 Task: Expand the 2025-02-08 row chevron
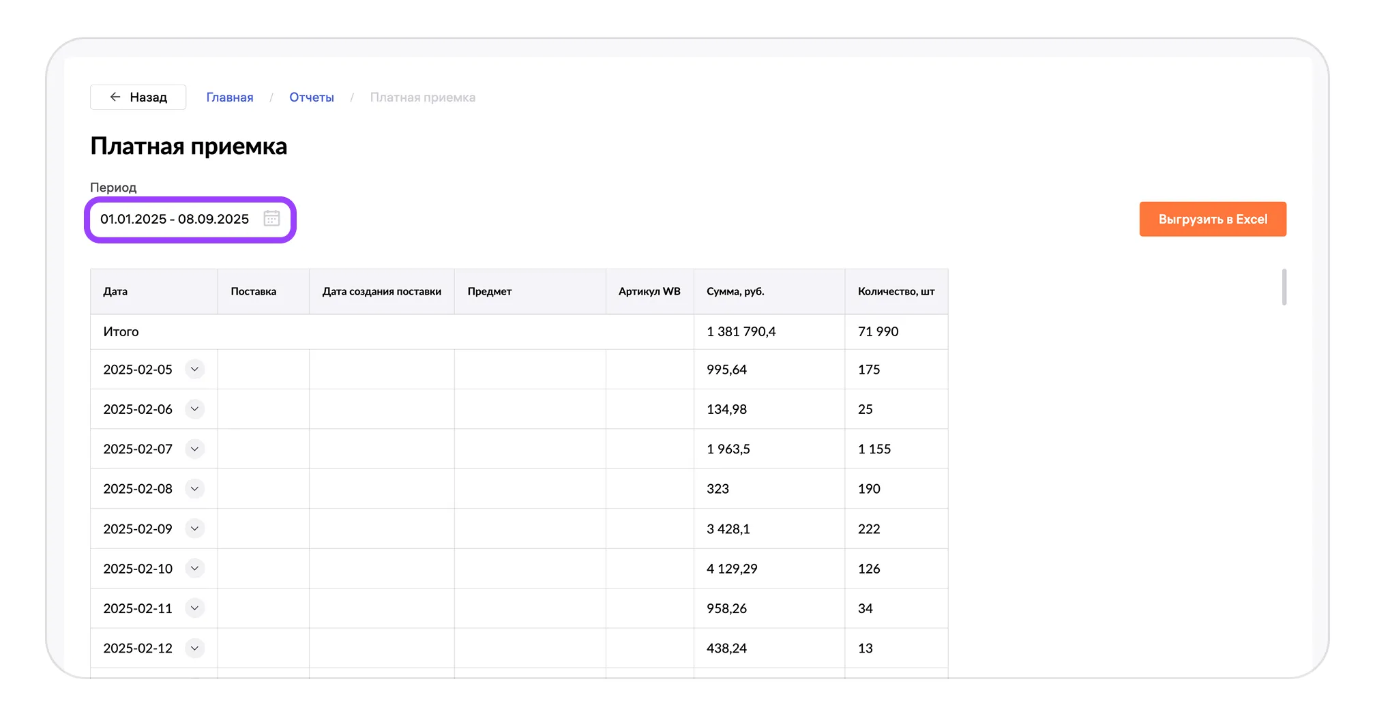click(194, 489)
